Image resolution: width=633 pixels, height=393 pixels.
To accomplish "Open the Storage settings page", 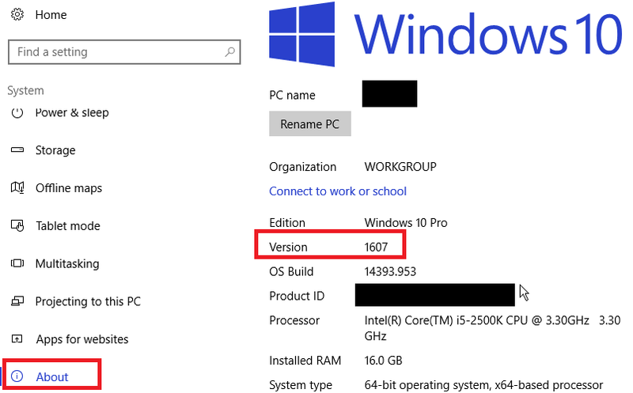I will tap(55, 150).
